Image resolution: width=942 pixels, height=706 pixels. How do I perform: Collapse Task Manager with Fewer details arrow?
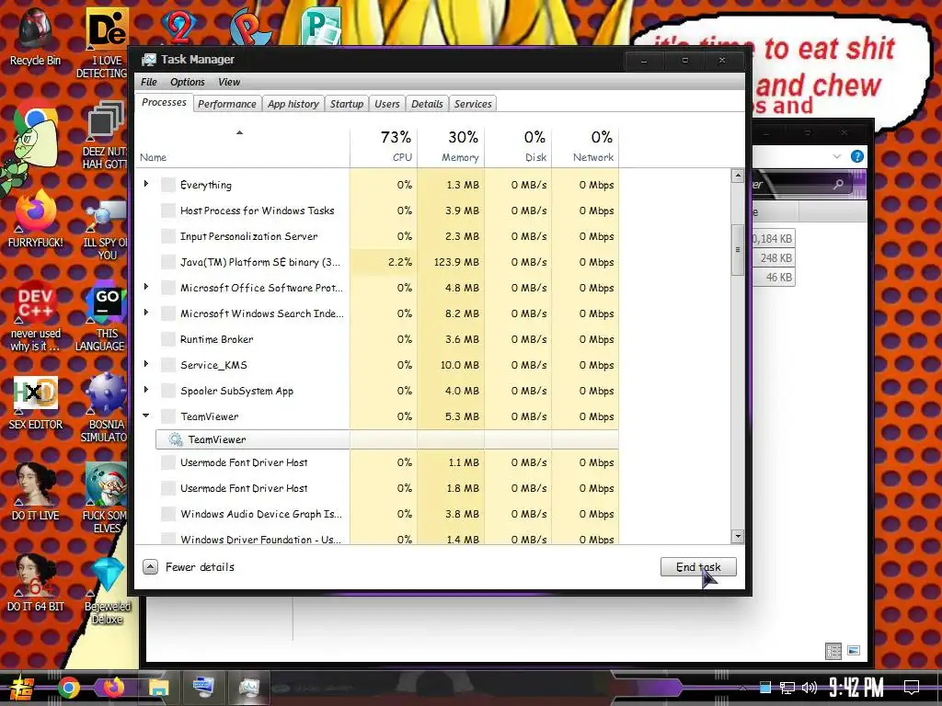coord(150,566)
